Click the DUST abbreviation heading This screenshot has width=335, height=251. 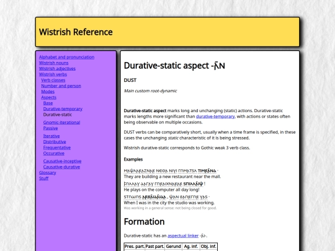[x=130, y=80]
